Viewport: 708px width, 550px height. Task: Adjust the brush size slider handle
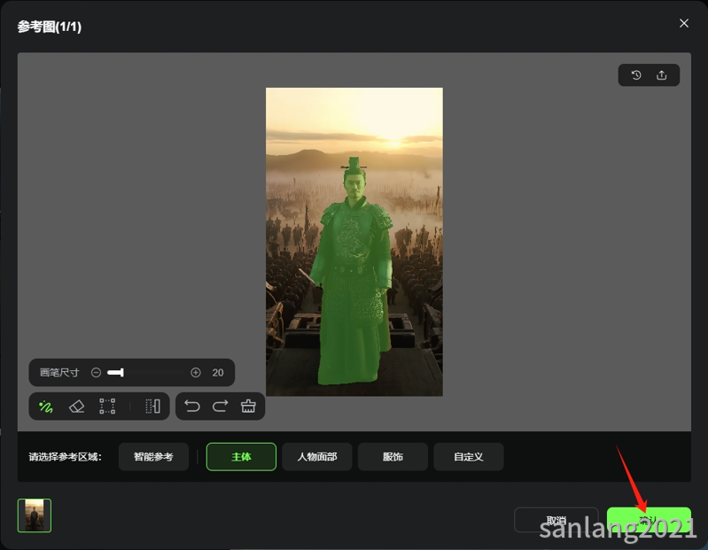(x=121, y=373)
